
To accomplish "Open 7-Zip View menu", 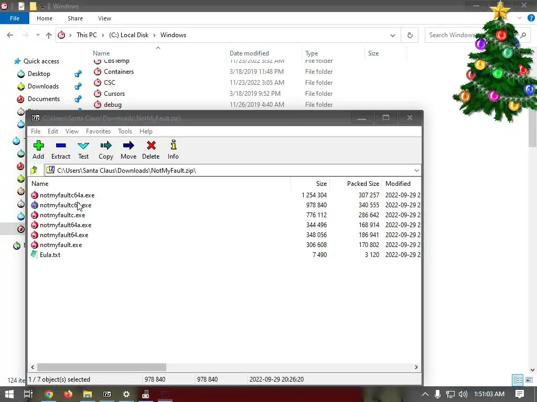I will point(72,131).
